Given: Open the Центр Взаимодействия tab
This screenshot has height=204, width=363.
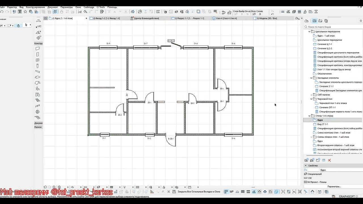Looking at the screenshot, I should [150, 18].
